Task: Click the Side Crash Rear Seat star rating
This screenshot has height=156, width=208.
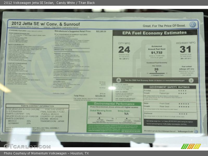Action: (184, 107)
